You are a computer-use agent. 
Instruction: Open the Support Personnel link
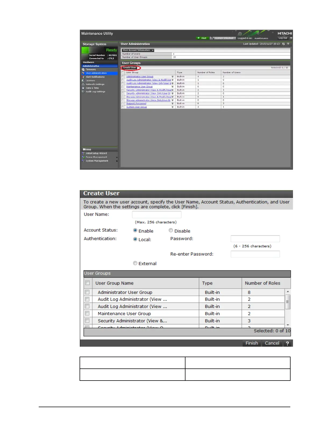click(x=136, y=104)
